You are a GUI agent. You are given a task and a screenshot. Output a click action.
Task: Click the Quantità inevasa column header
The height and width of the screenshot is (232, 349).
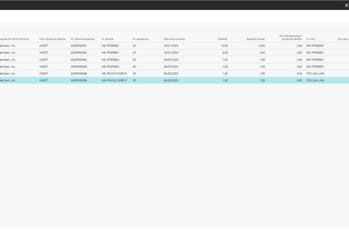coord(255,39)
